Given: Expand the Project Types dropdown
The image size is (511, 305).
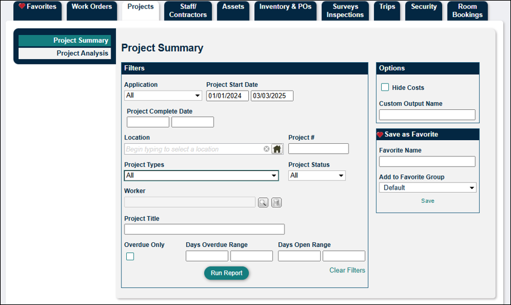Looking at the screenshot, I should point(201,176).
